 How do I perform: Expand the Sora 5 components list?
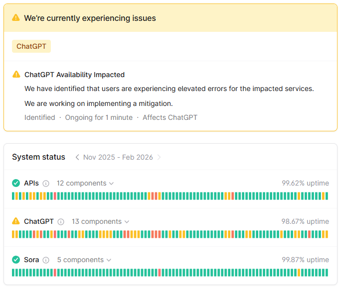84,260
